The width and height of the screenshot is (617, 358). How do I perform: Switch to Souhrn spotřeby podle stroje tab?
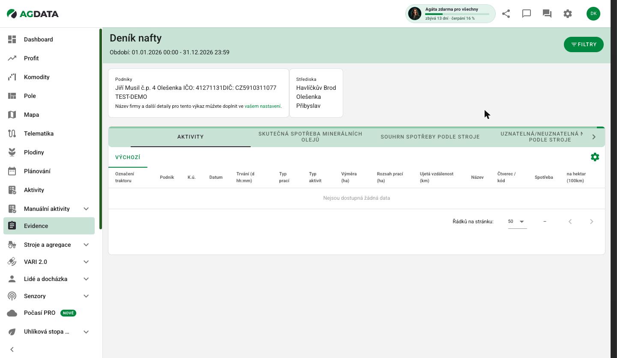[430, 137]
